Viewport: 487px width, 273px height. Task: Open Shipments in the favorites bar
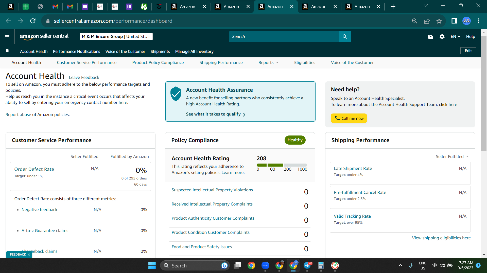coord(160,51)
